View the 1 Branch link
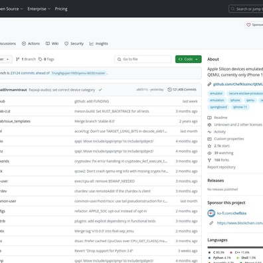 pyautogui.click(x=26, y=59)
